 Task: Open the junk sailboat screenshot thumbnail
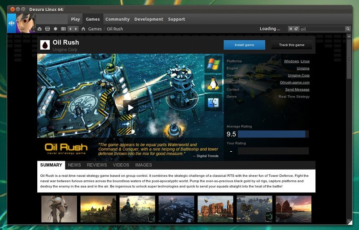pyautogui.click(x=293, y=209)
